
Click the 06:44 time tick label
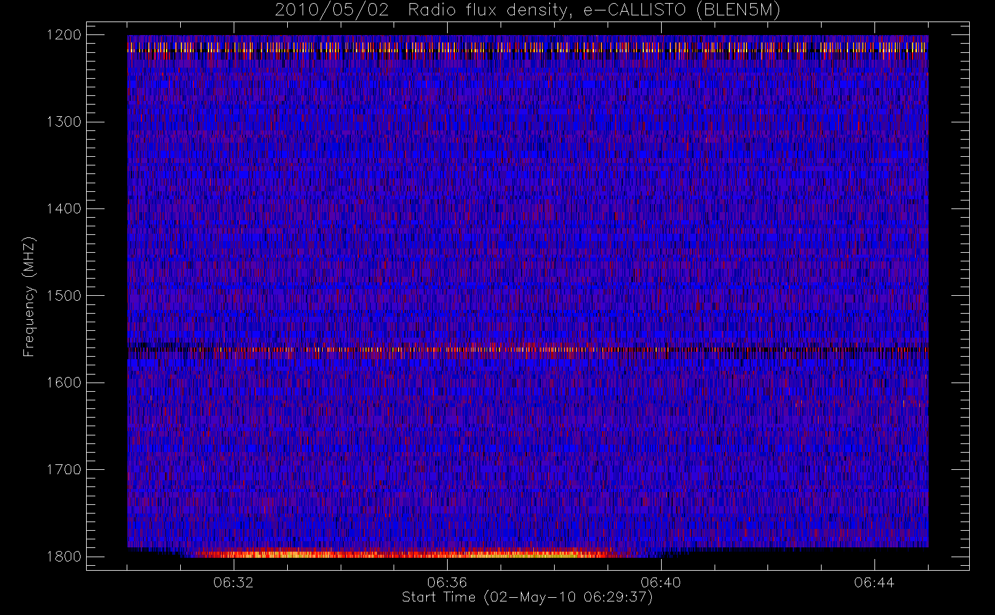[x=874, y=582]
